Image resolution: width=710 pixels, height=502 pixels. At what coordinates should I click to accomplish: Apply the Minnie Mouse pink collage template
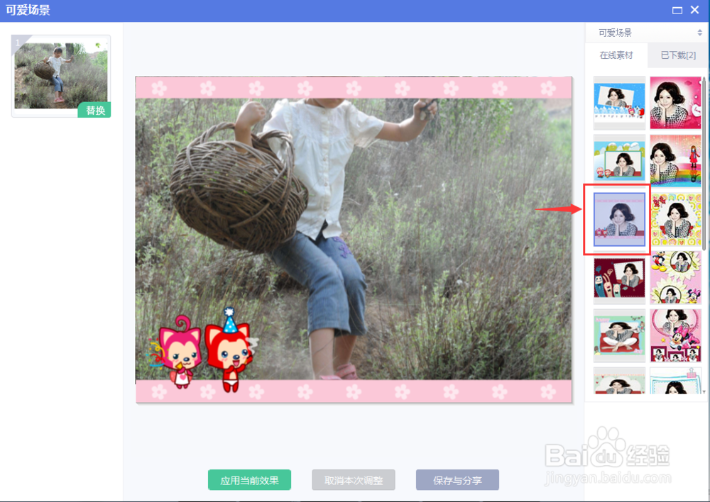pyautogui.click(x=676, y=336)
